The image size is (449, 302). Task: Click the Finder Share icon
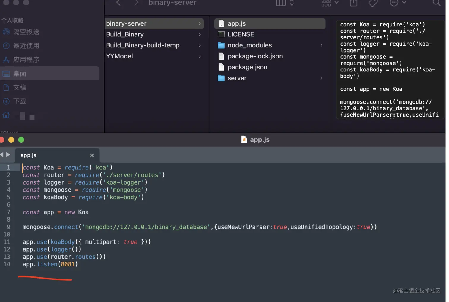pyautogui.click(x=353, y=3)
